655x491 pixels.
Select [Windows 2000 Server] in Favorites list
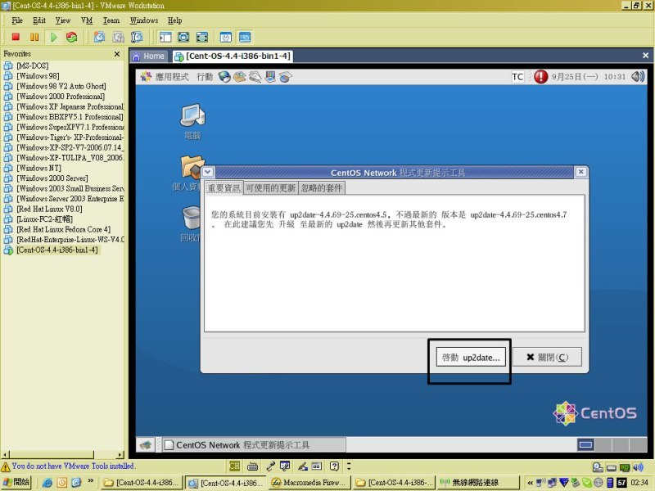(54, 178)
